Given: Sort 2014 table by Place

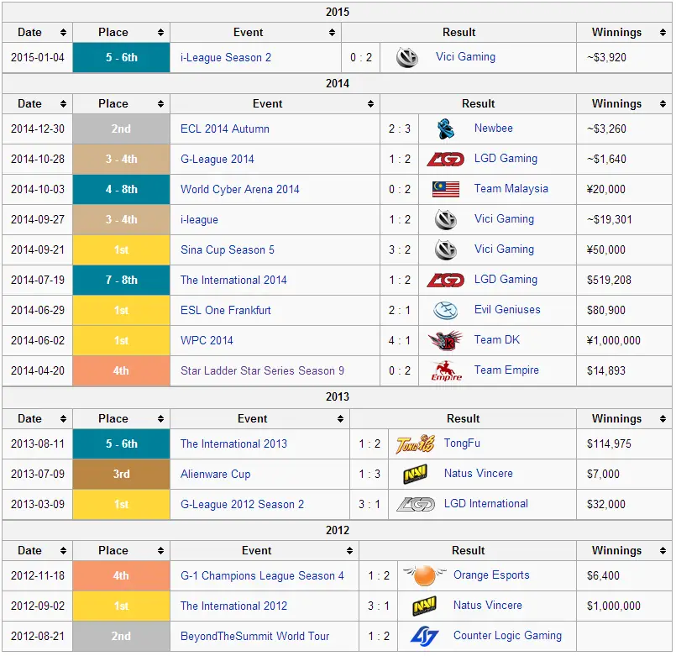Looking at the screenshot, I should (160, 104).
